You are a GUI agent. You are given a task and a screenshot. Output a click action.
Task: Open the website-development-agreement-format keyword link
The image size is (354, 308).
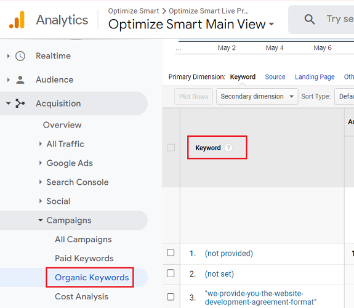click(x=260, y=298)
